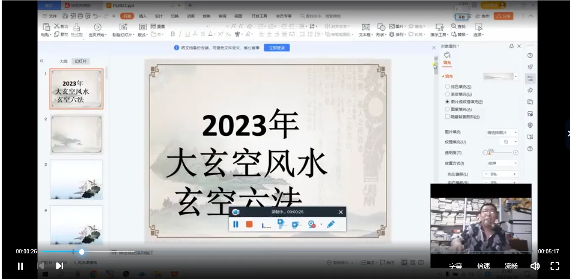Open the replace (替换) dropdown
Image resolution: width=570 pixels, height=279 pixels.
[460, 34]
